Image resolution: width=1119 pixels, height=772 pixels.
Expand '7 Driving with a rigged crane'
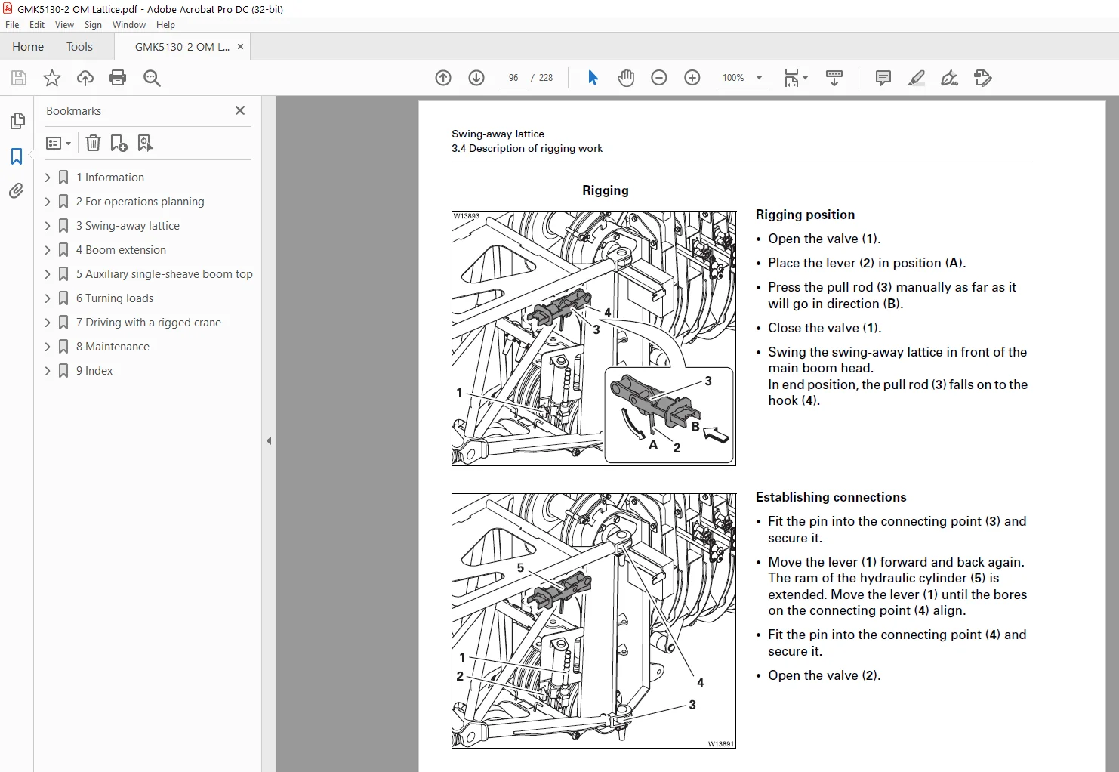(48, 323)
